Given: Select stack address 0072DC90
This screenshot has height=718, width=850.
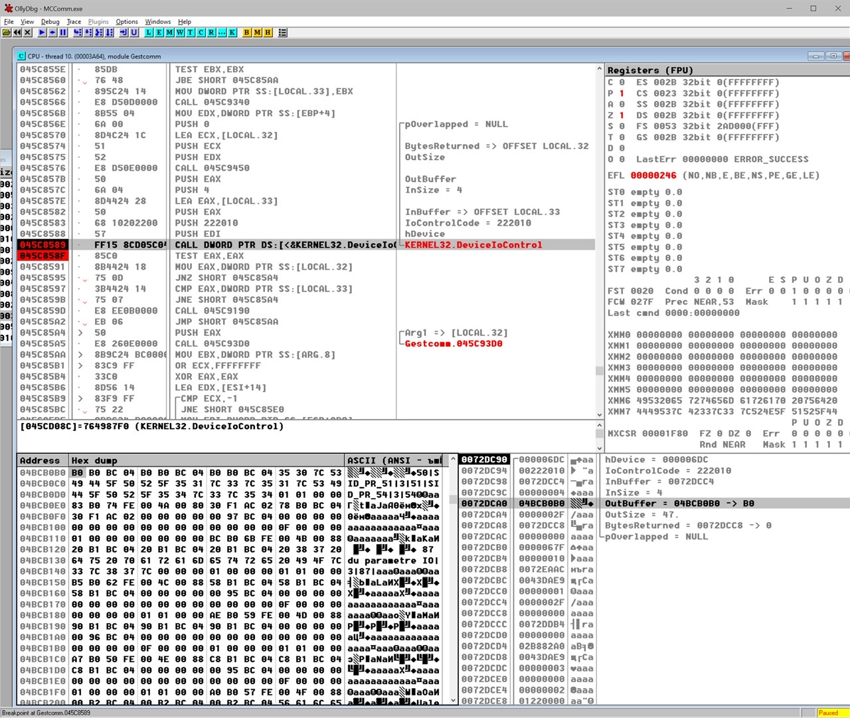Looking at the screenshot, I should coord(484,460).
